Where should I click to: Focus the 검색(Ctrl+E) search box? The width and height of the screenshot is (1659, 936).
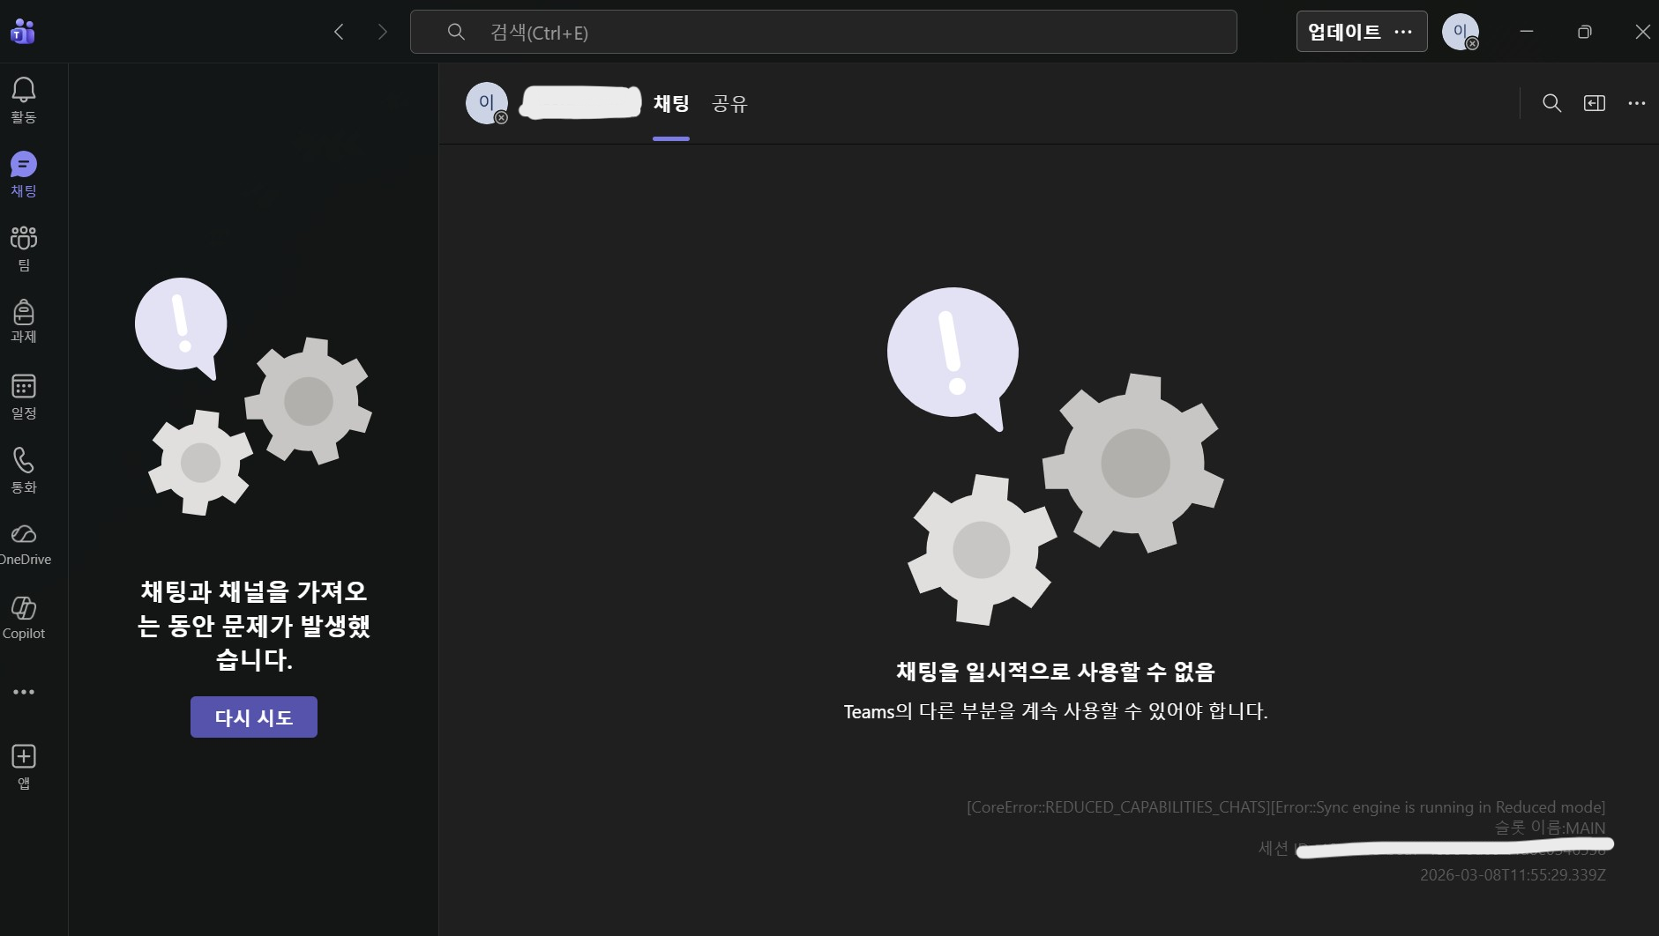coord(824,32)
